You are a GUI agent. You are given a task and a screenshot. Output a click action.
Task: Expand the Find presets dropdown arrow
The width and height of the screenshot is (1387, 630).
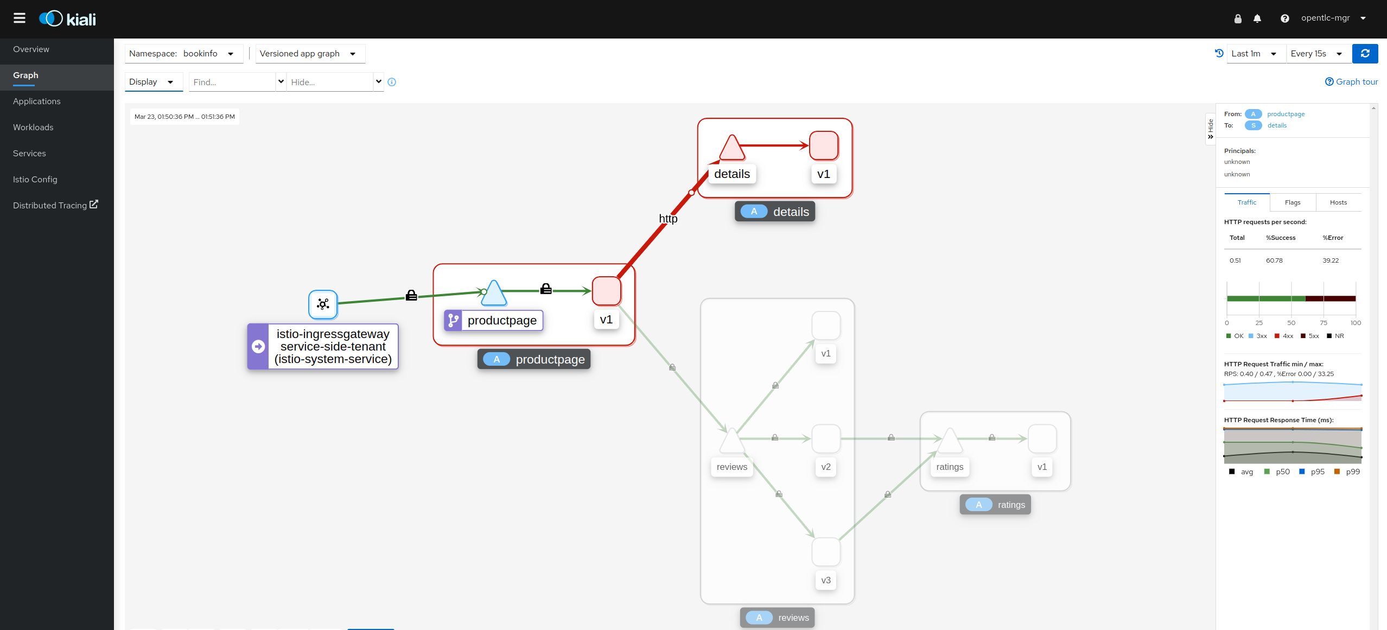pyautogui.click(x=281, y=82)
